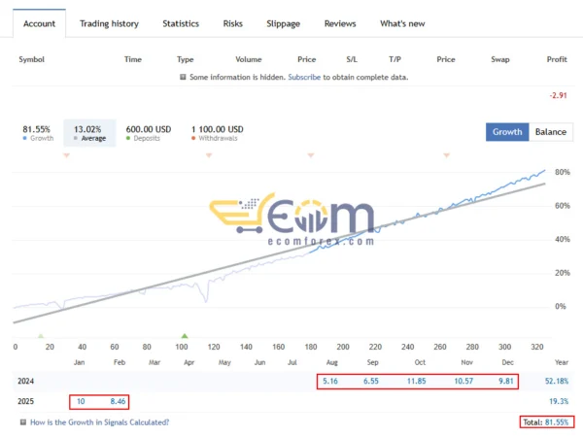
Task: Sort by the Symbol column header
Action: click(32, 59)
